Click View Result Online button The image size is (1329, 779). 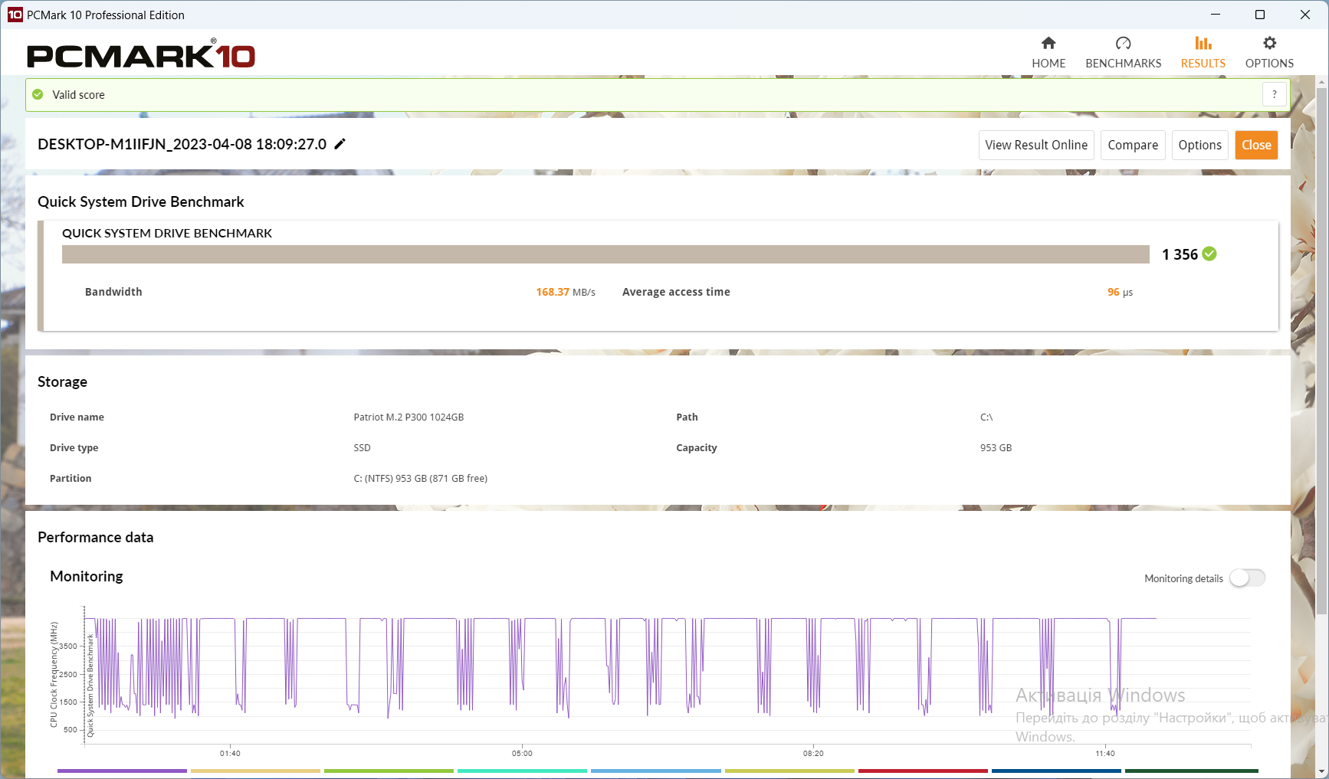(1036, 145)
